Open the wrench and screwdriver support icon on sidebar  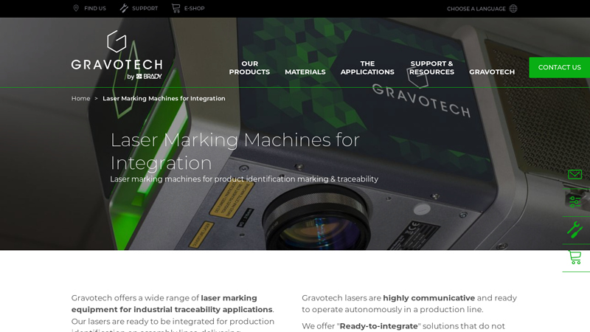point(575,229)
